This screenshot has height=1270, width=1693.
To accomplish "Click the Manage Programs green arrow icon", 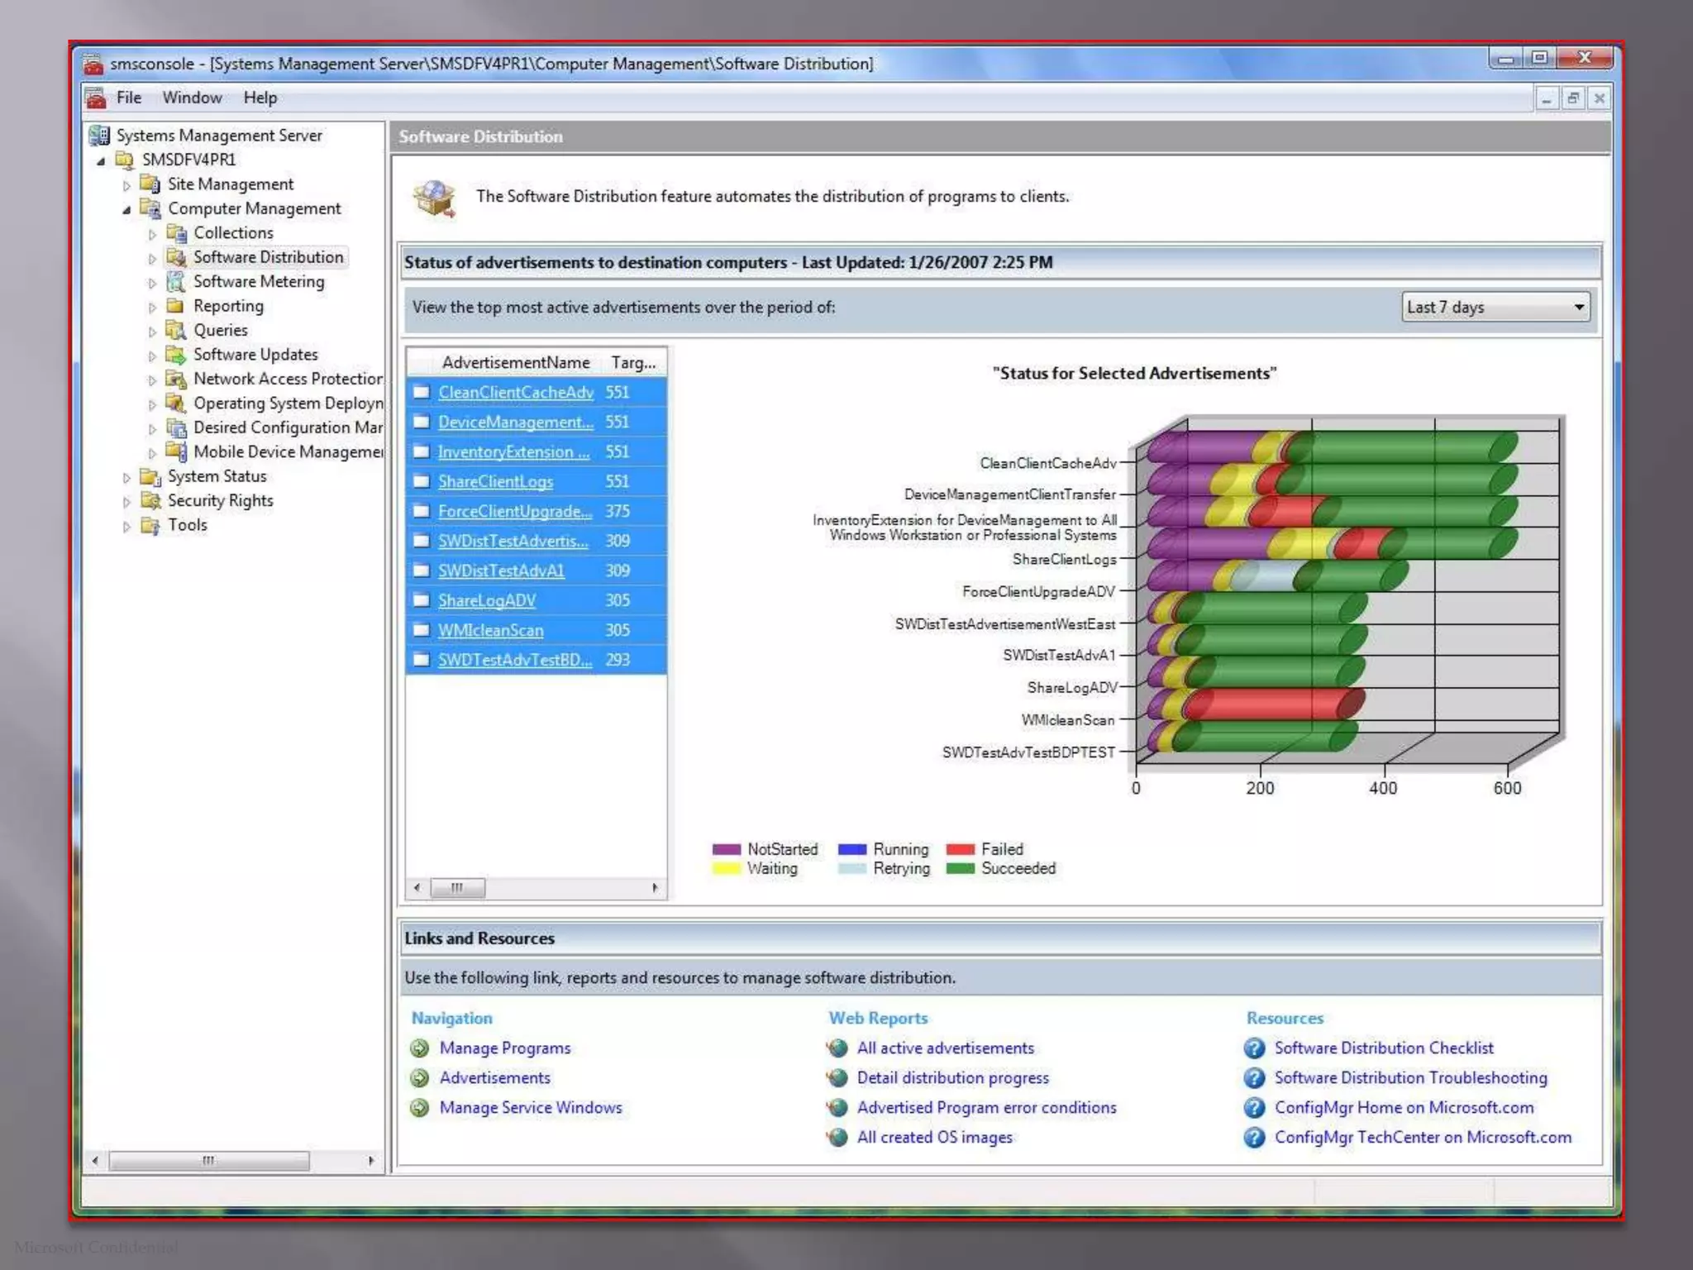I will tap(420, 1048).
